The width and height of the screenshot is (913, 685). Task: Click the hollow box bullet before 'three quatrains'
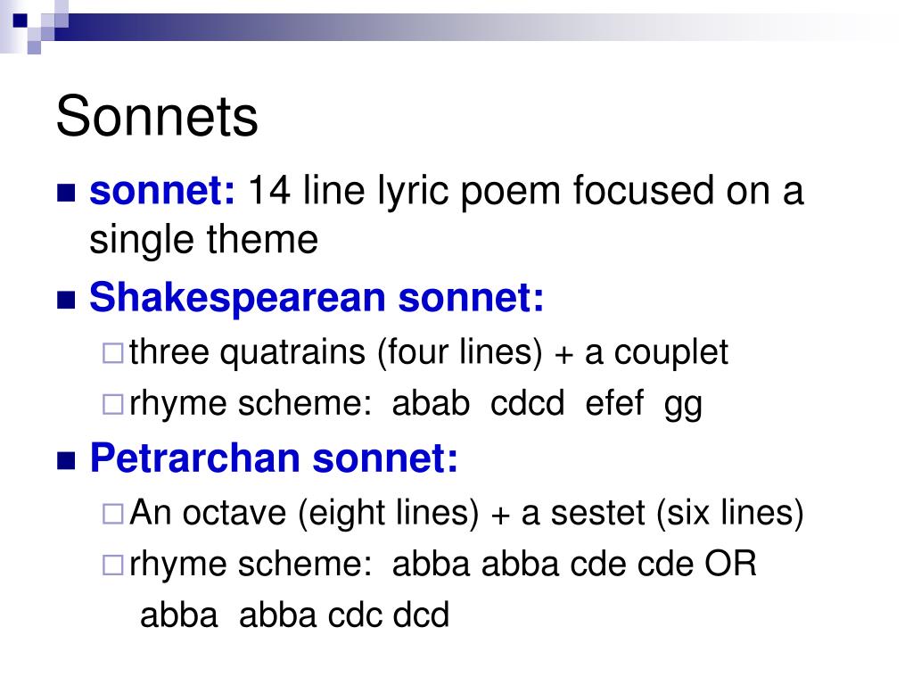[x=112, y=353]
